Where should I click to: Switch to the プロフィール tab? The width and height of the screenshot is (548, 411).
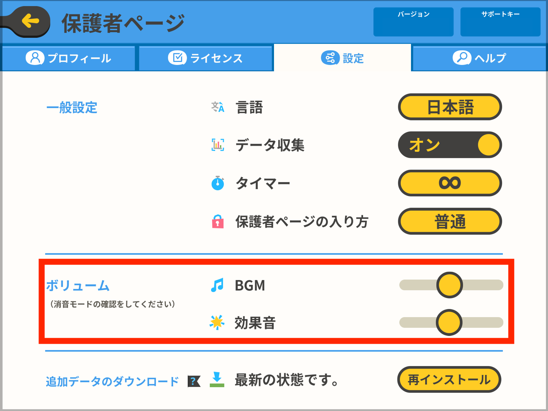[x=68, y=58]
